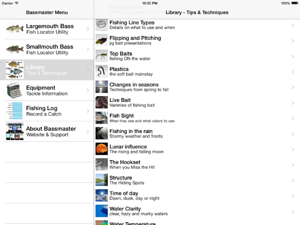Tap the battery indicator in status bar
This screenshot has width=300, height=225.
pos(295,3)
